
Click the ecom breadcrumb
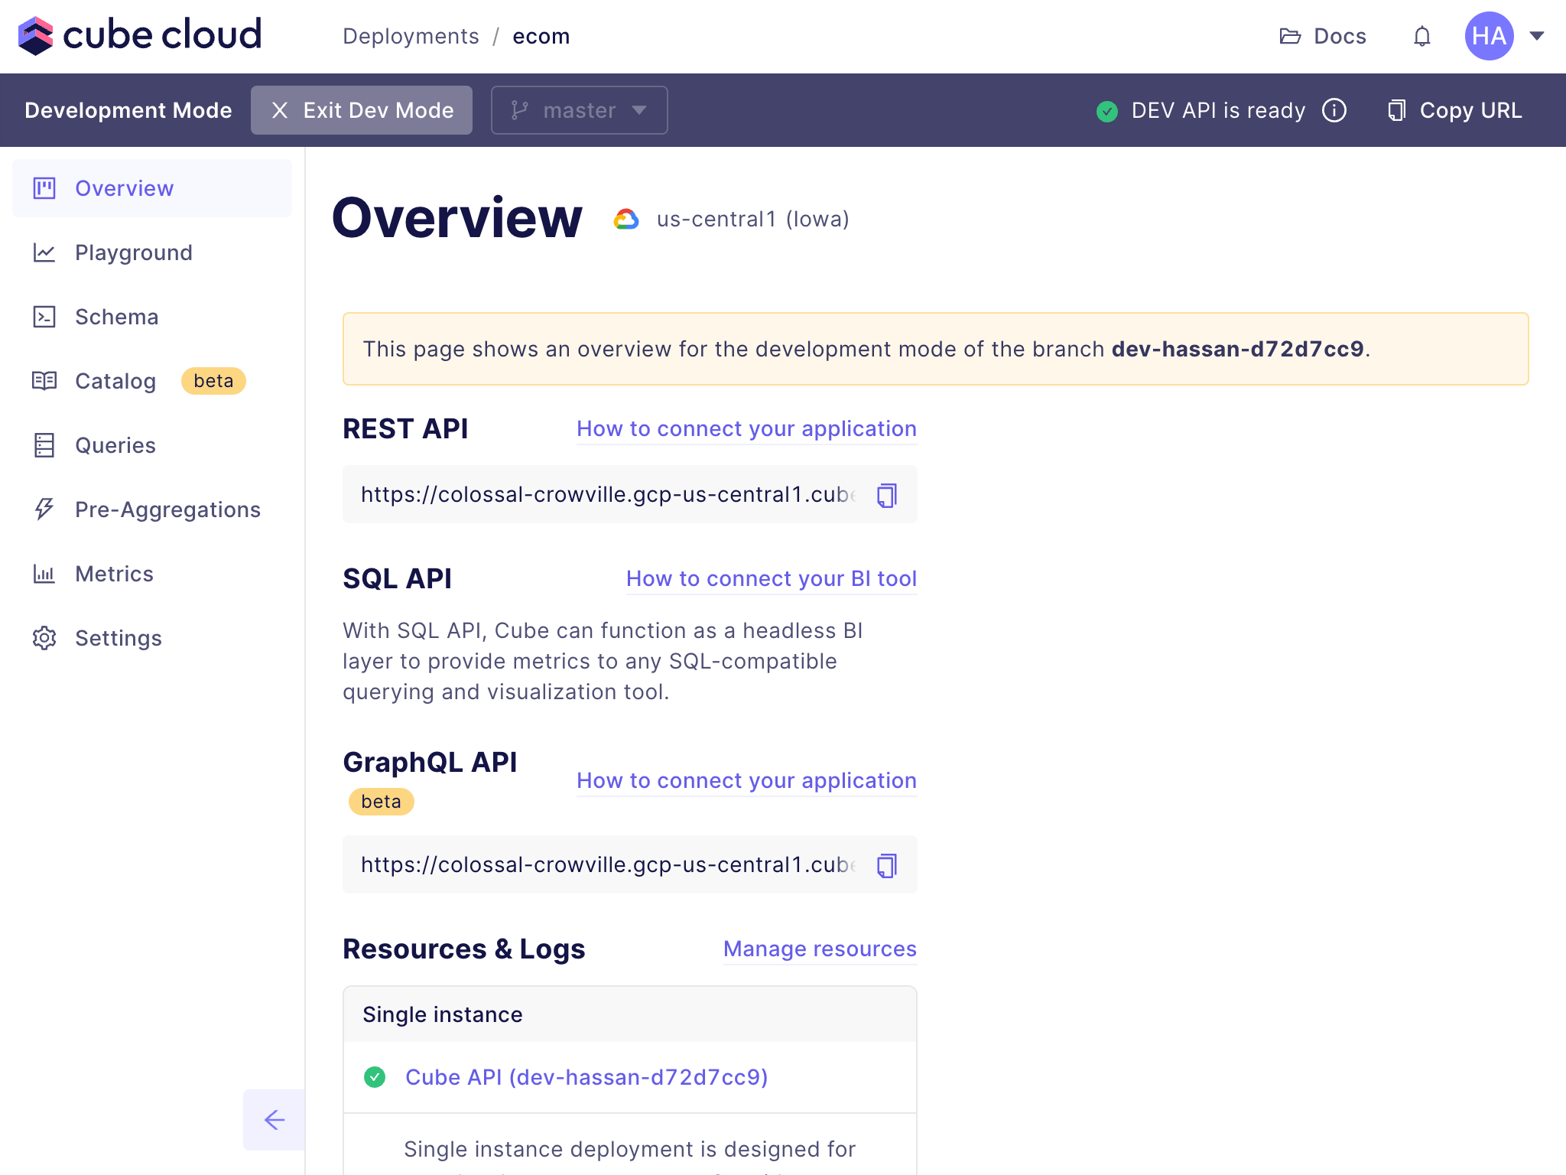(x=541, y=36)
